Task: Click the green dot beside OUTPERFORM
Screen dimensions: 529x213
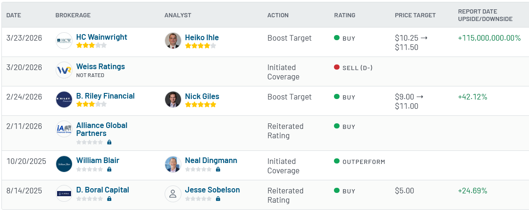Action: coord(336,161)
